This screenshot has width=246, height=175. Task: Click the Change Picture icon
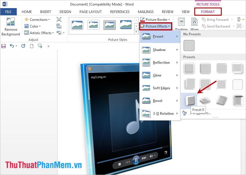click(x=59, y=26)
